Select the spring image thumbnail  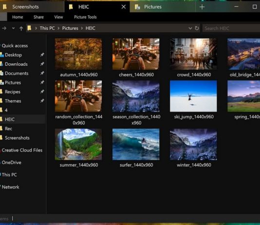point(244,96)
